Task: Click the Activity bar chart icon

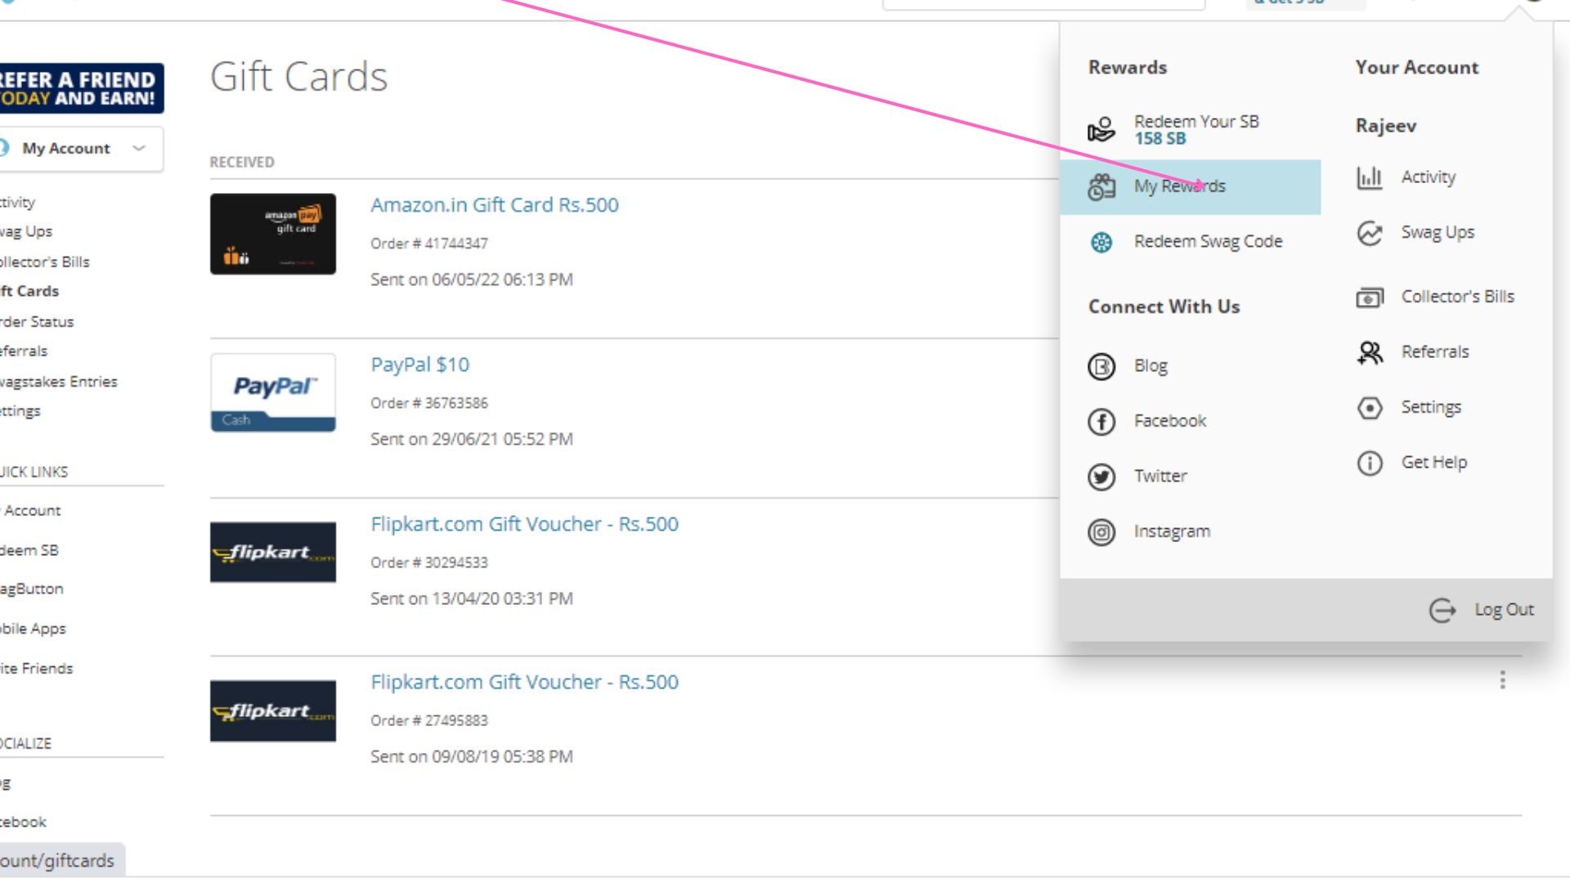Action: point(1370,177)
